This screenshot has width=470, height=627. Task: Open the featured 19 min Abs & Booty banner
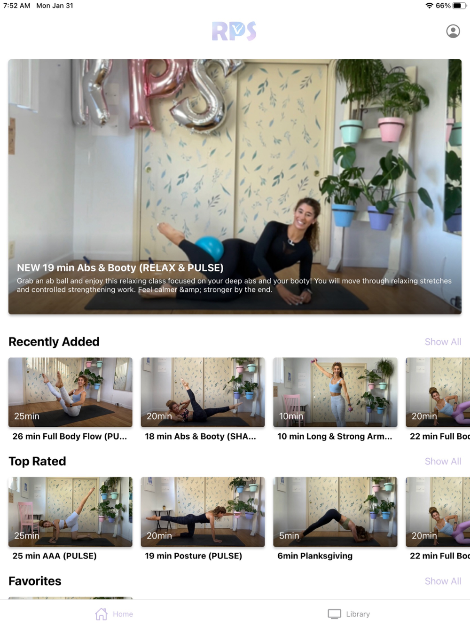pyautogui.click(x=235, y=187)
